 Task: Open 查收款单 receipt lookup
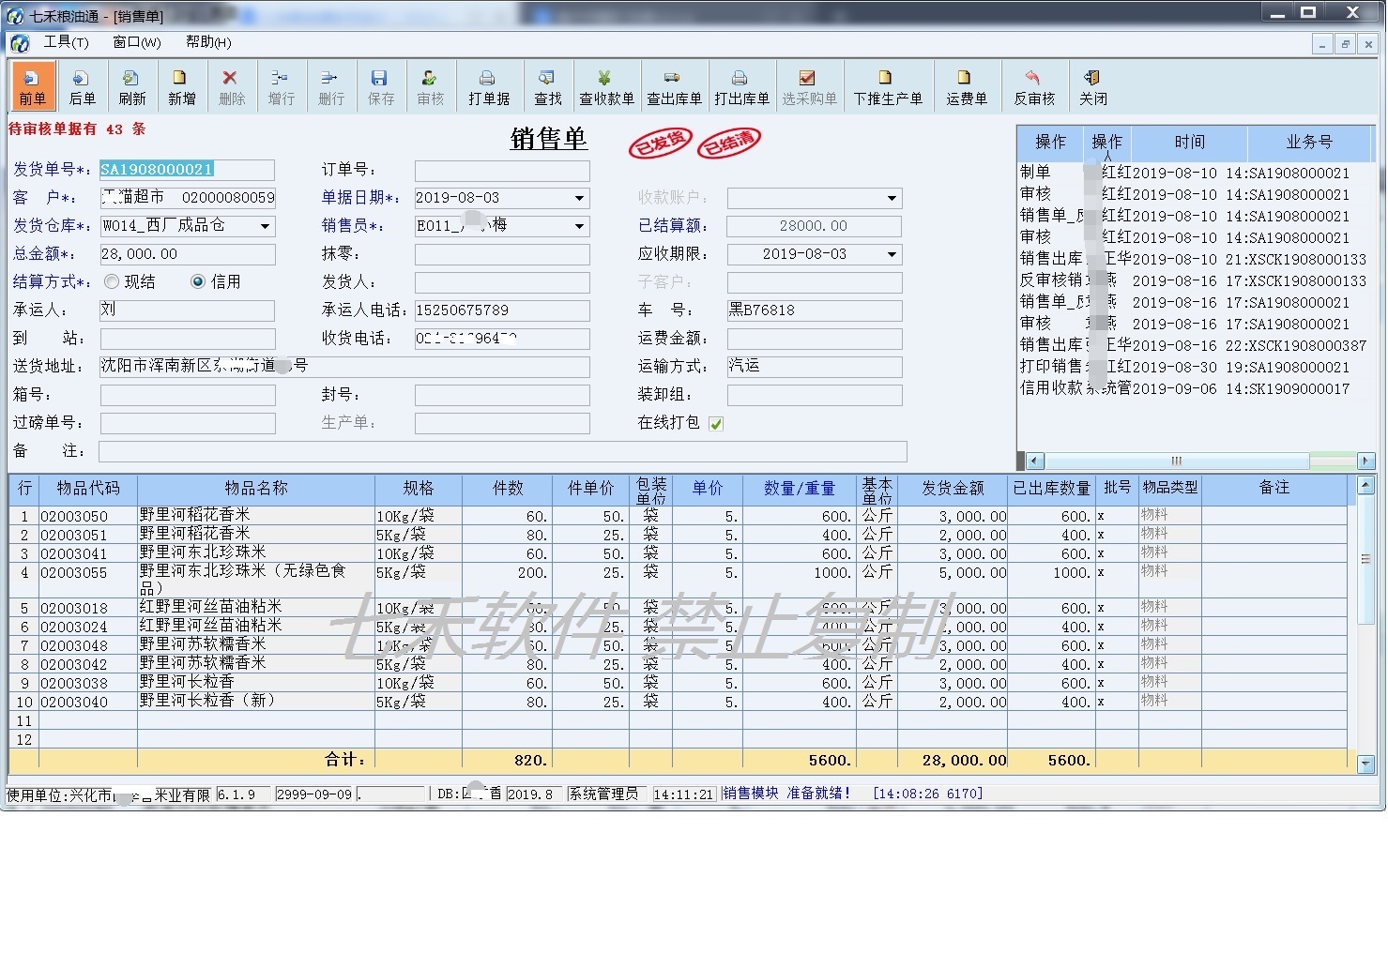[x=606, y=87]
